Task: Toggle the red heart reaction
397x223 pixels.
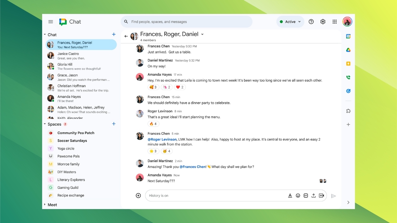Action: 180,87
